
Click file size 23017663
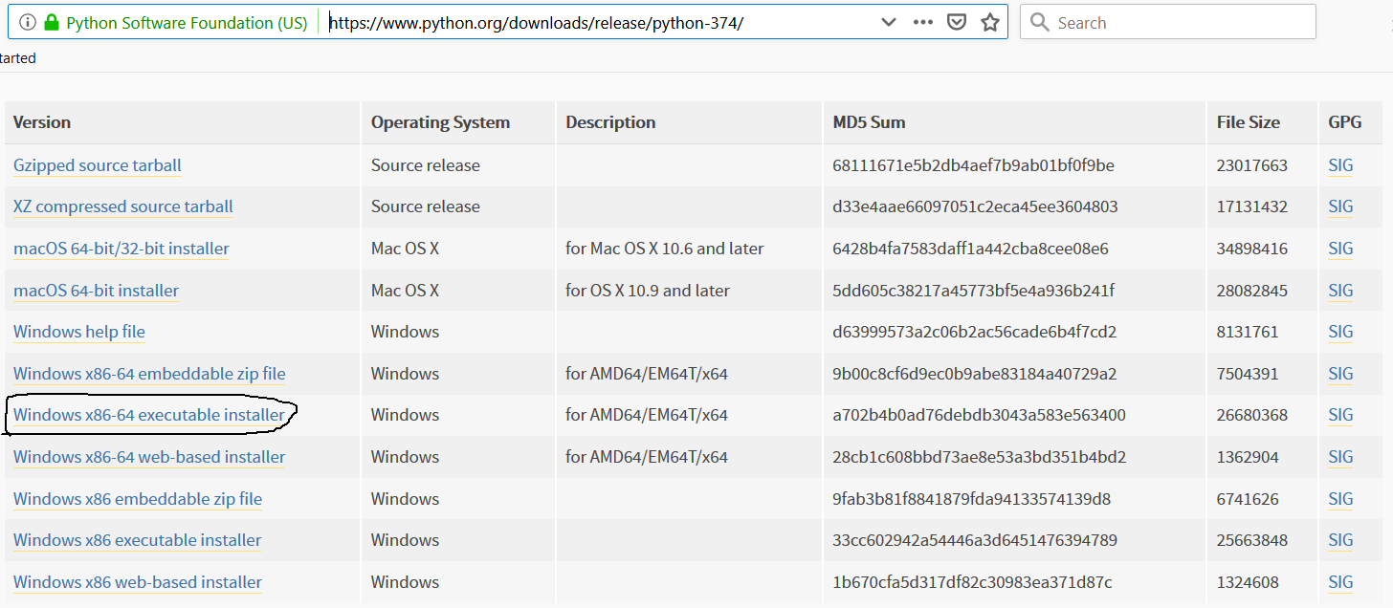[x=1252, y=165]
